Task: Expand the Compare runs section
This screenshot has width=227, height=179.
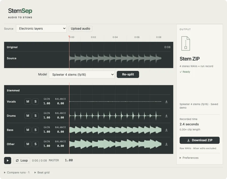Action: pos(17,172)
